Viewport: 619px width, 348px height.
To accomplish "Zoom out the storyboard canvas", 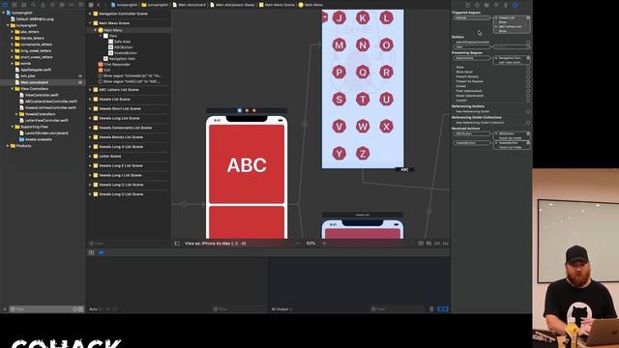I will pos(298,244).
